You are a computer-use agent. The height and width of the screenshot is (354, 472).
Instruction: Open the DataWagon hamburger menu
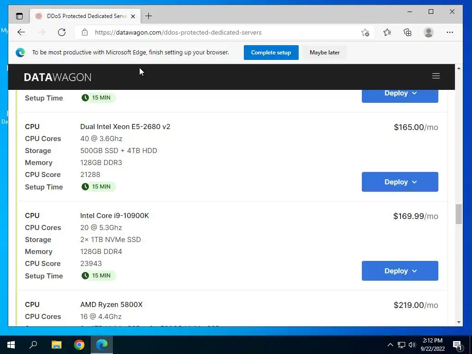(x=436, y=76)
